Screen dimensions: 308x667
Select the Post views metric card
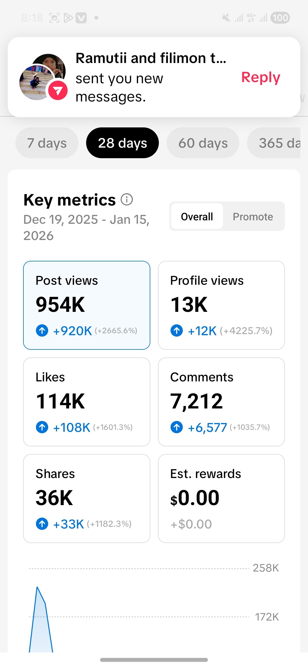87,305
